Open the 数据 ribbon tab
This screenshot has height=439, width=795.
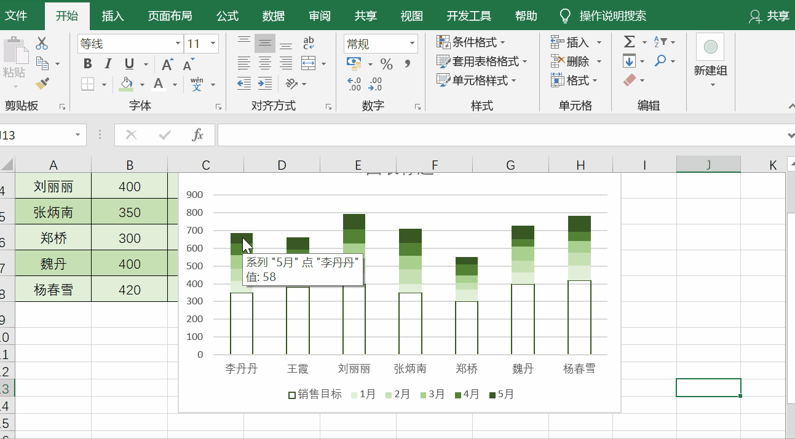point(273,15)
